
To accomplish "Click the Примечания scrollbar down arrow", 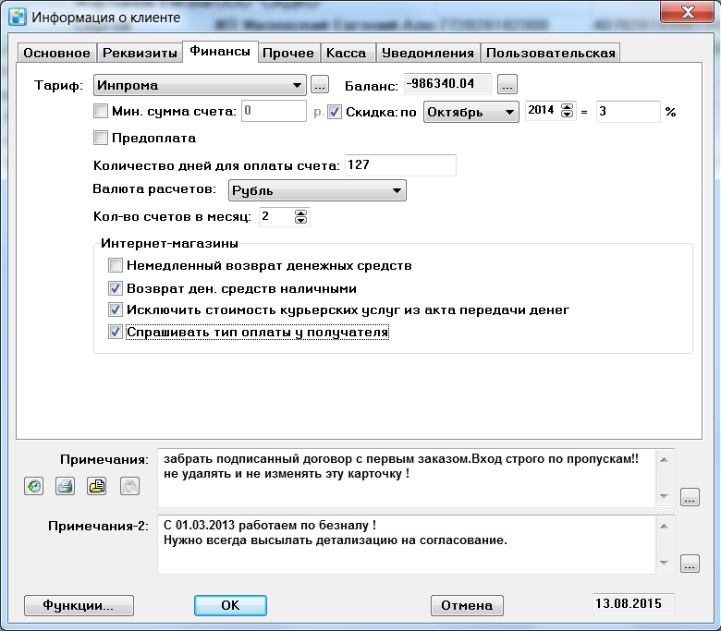I will pos(664,496).
